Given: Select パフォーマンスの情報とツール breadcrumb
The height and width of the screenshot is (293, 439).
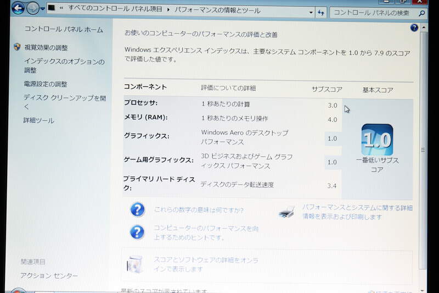Looking at the screenshot, I should tap(217, 10).
